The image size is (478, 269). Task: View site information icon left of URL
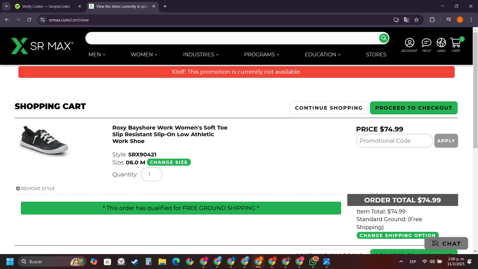[42, 20]
